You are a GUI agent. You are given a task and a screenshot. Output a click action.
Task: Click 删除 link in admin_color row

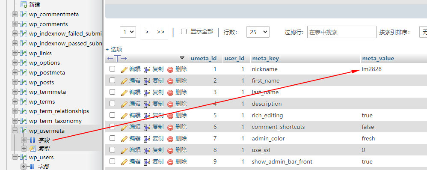[x=181, y=138]
